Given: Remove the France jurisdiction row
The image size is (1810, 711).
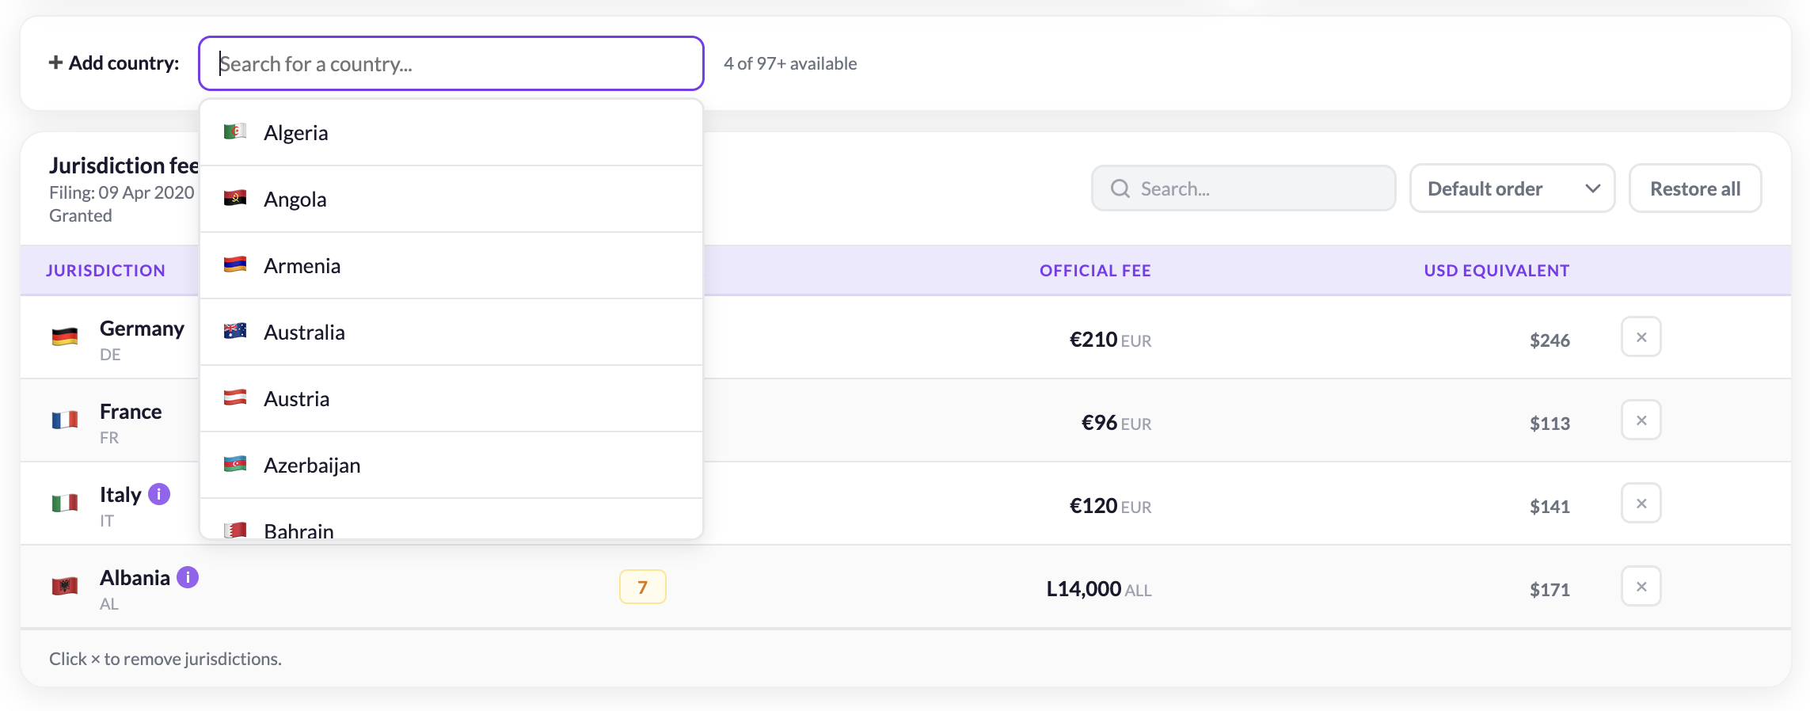Looking at the screenshot, I should (x=1641, y=420).
